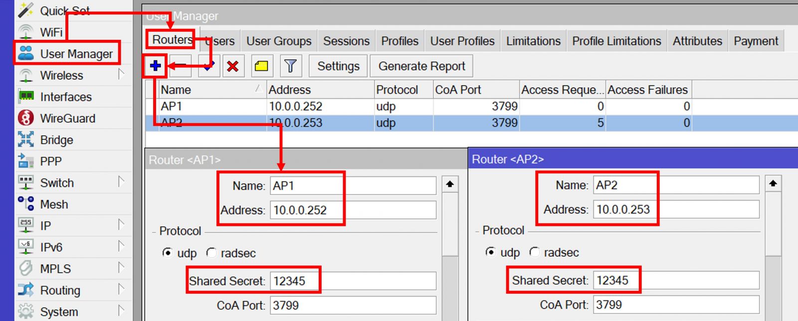Click the Settings button

tap(338, 66)
